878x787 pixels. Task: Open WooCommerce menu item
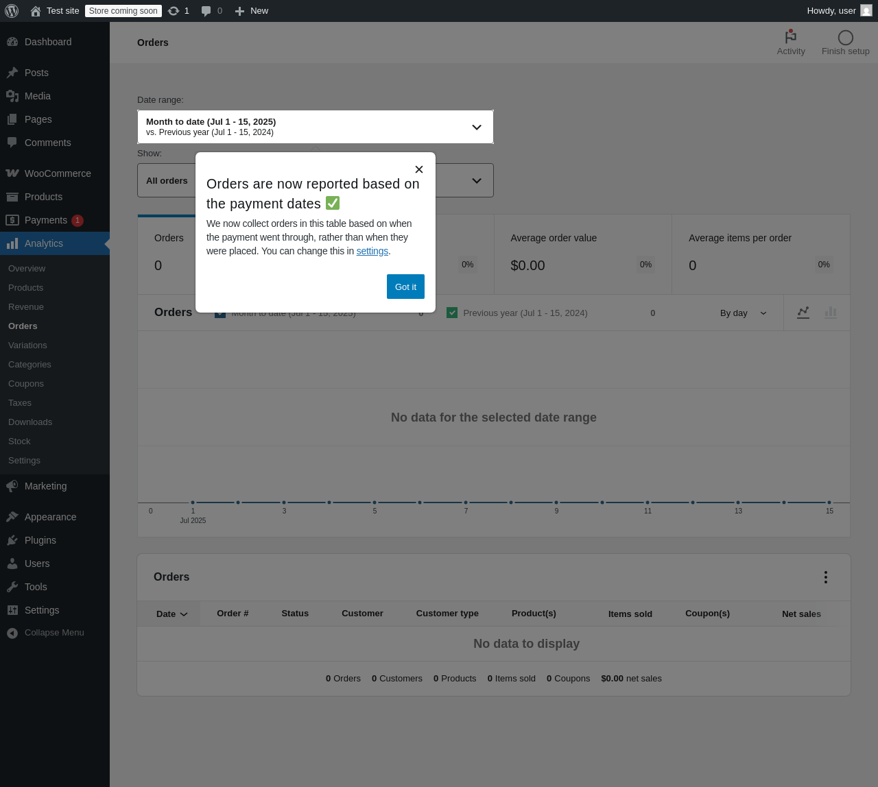(55, 173)
